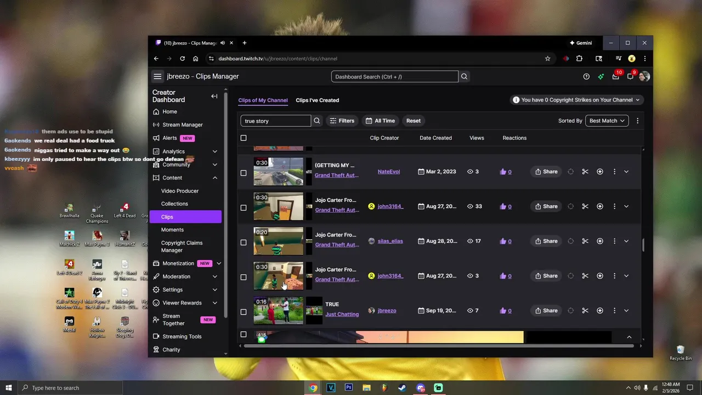Open the notifications bell with 9 badge
702x395 pixels.
coord(631,76)
